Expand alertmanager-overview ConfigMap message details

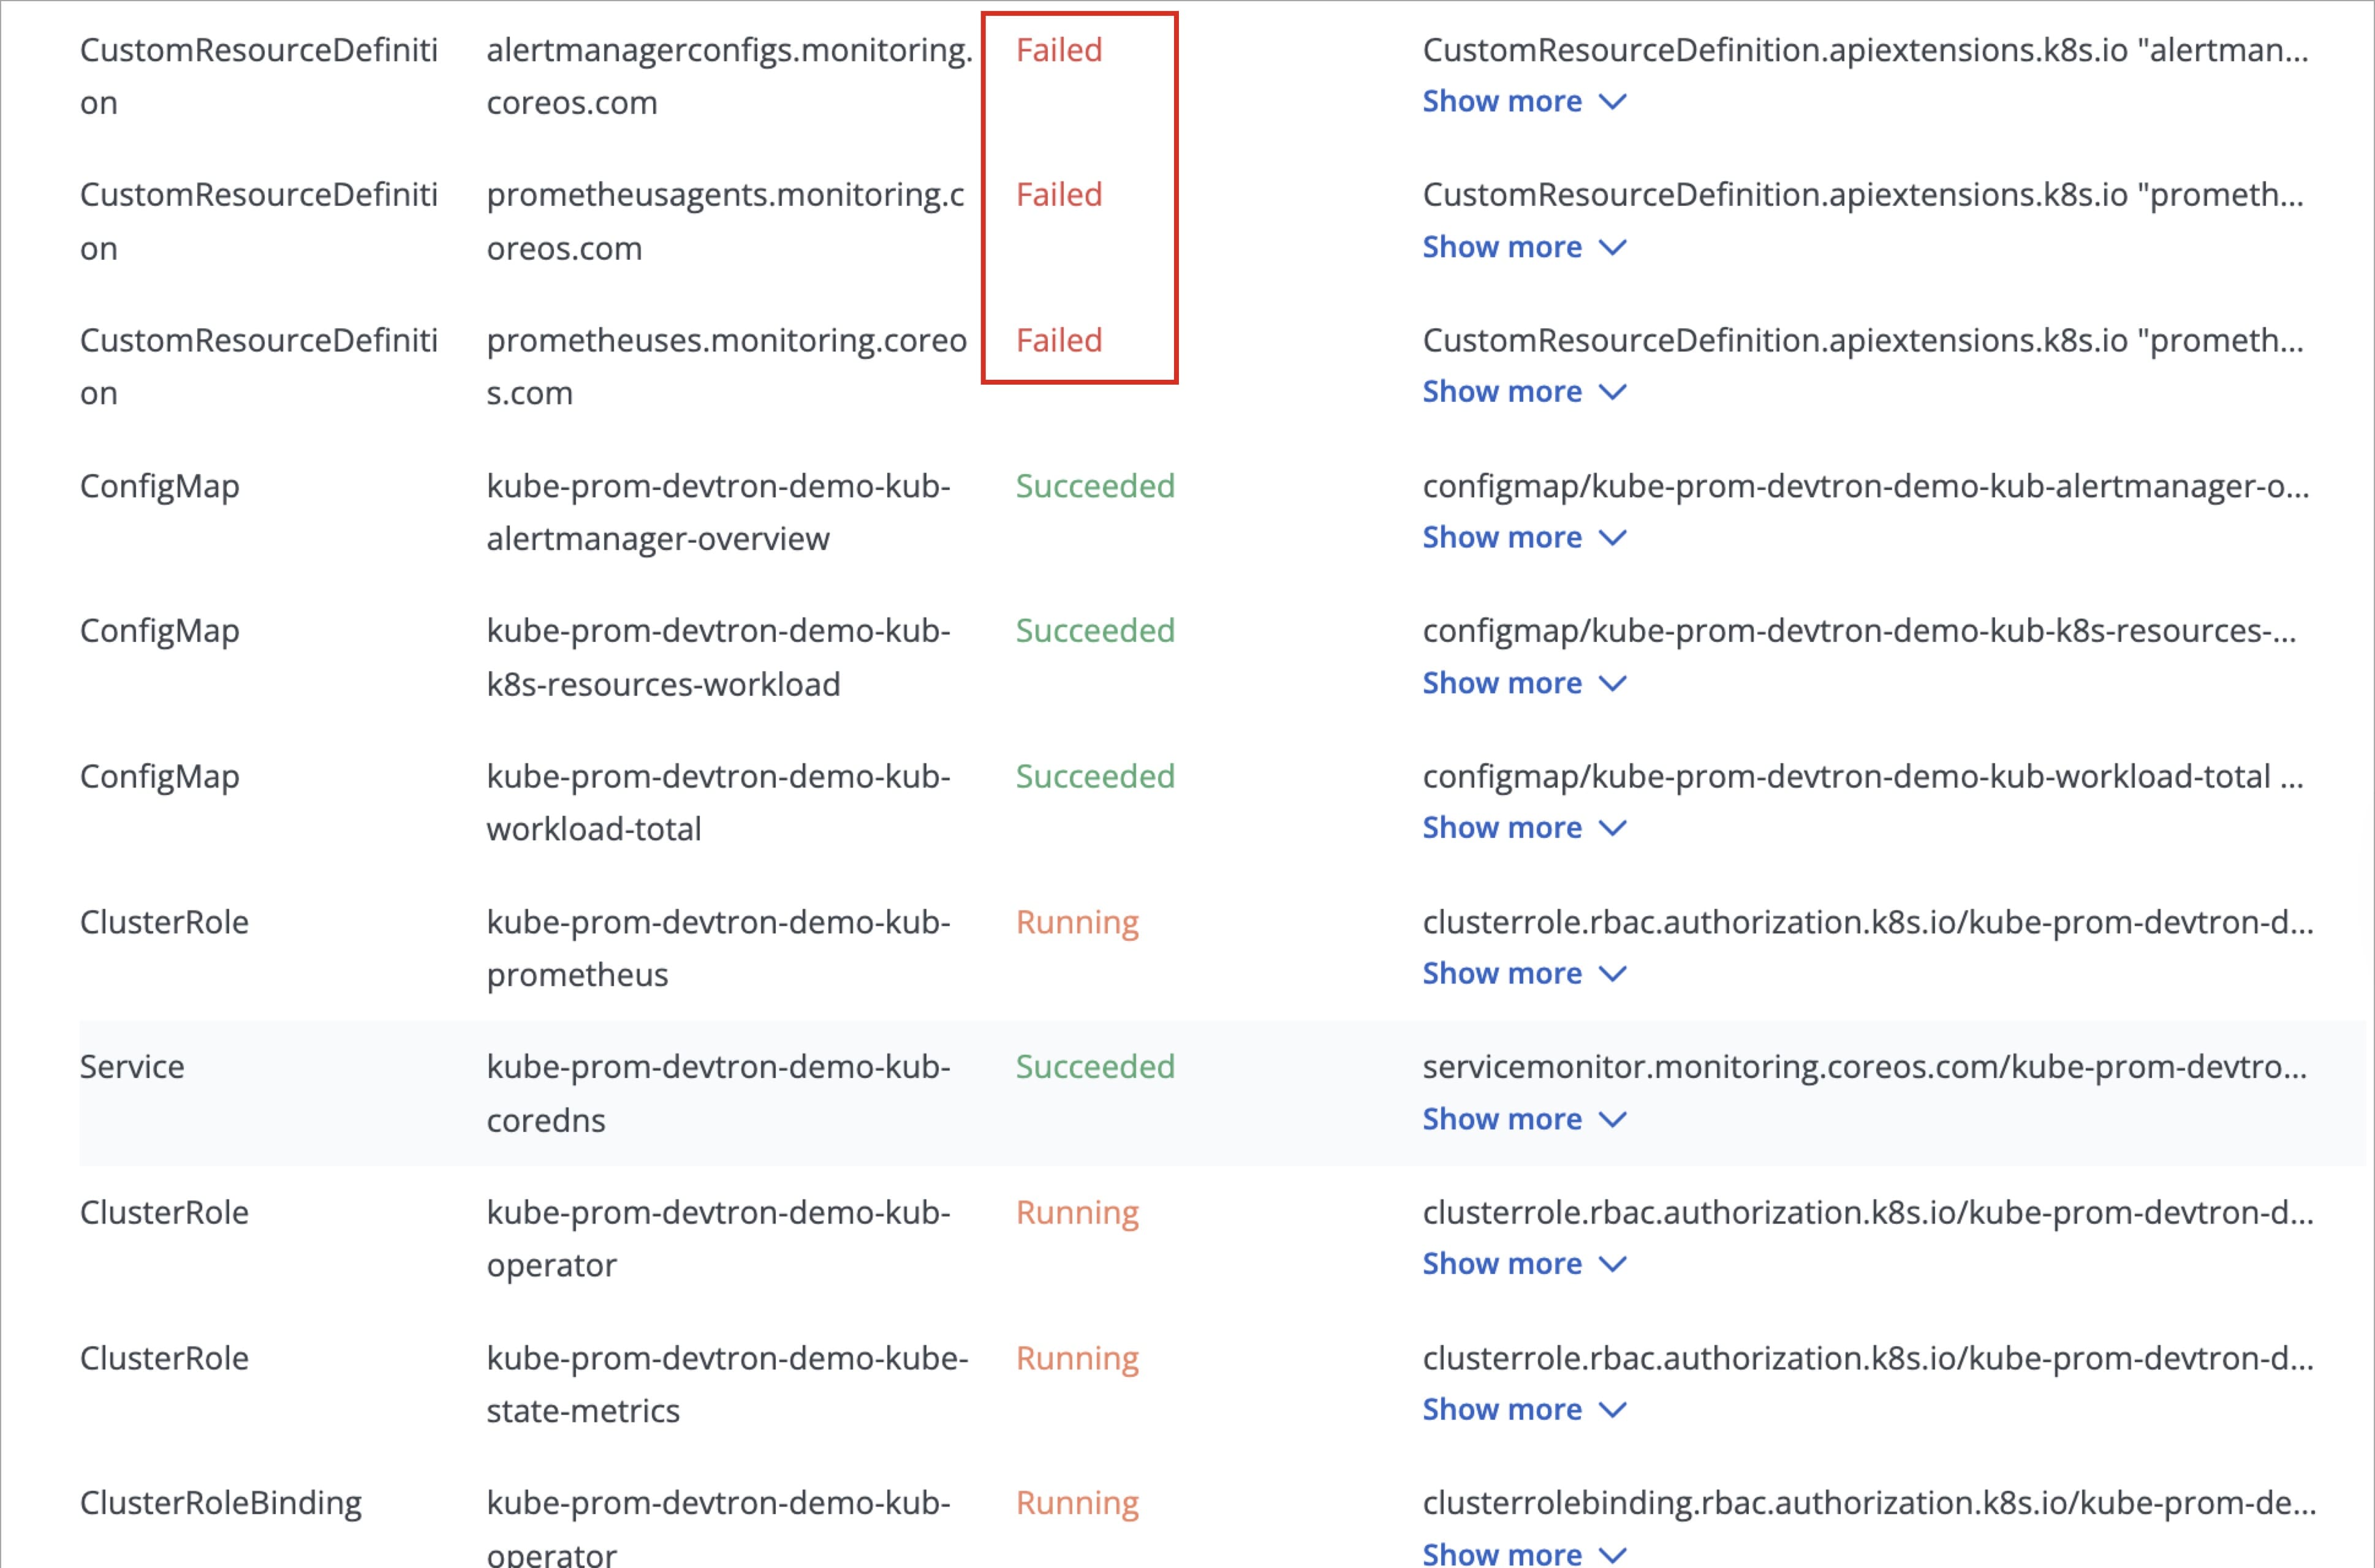[1523, 538]
